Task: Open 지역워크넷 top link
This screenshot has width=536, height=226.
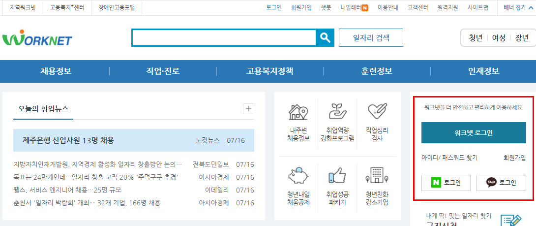Action: (23, 7)
